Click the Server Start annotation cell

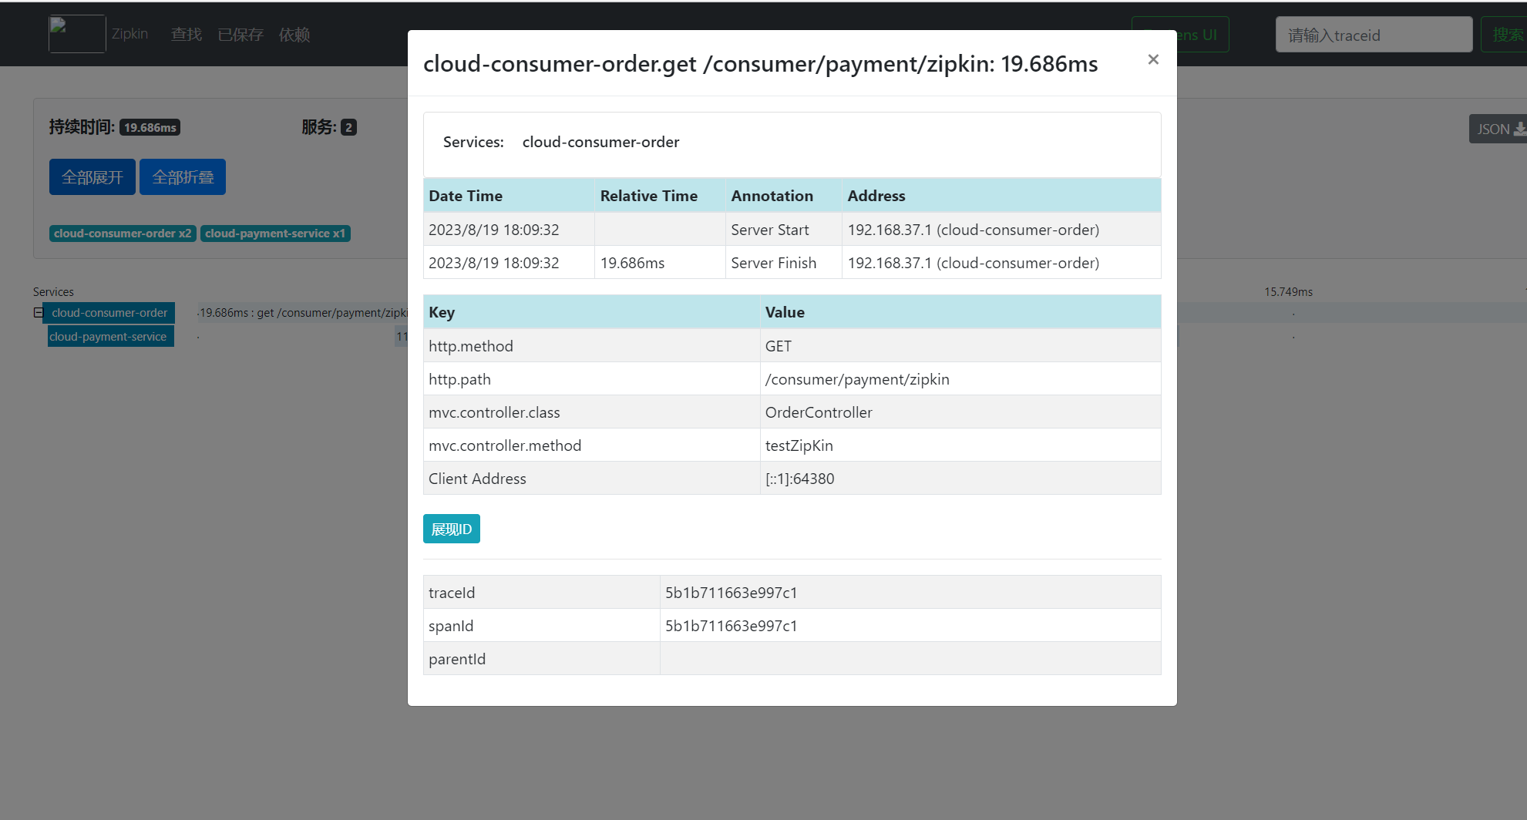pyautogui.click(x=783, y=230)
